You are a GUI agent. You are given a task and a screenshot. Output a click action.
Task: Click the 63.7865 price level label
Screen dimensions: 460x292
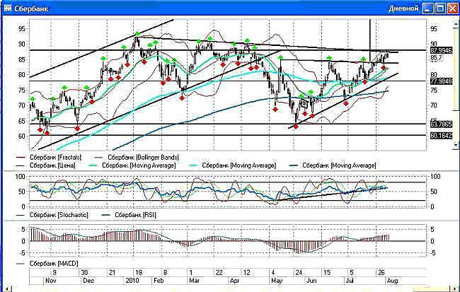[x=441, y=124]
